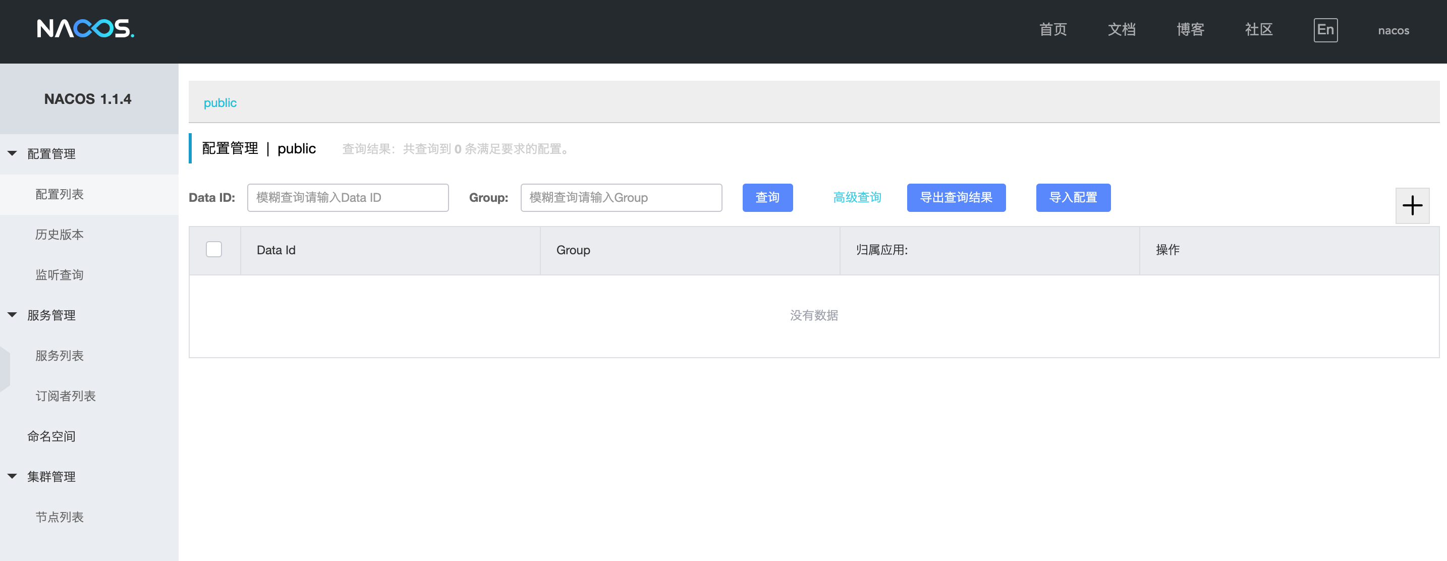This screenshot has width=1447, height=561.
Task: Go to 命名空间 page
Action: pos(51,436)
